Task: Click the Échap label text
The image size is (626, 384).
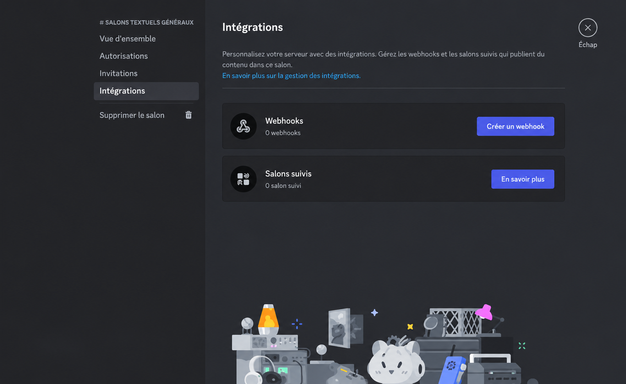Action: [x=588, y=45]
